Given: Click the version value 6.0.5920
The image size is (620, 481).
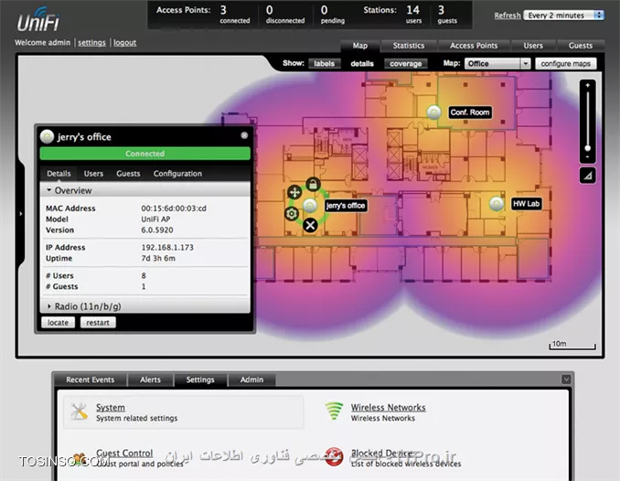Looking at the screenshot, I should (x=157, y=230).
